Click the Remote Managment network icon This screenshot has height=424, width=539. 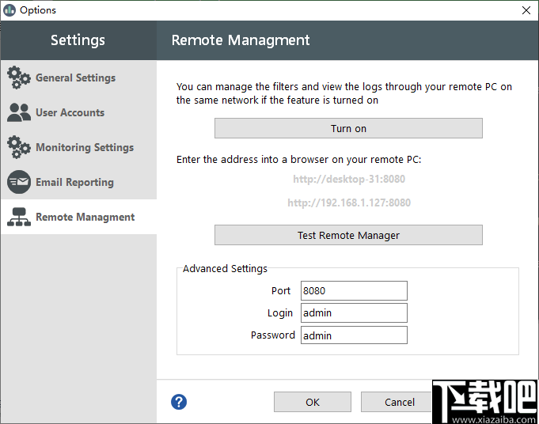19,217
